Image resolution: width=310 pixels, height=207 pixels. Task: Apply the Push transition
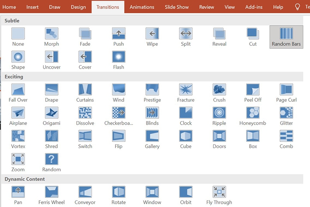click(x=119, y=37)
